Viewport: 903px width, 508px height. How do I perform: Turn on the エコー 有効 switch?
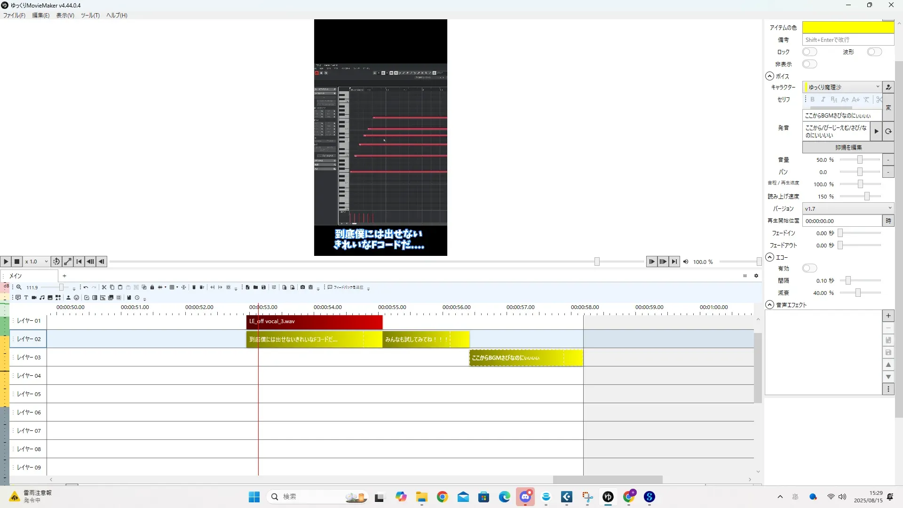coord(809,268)
